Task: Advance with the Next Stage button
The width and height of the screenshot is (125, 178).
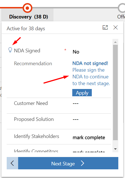Action: [68, 163]
